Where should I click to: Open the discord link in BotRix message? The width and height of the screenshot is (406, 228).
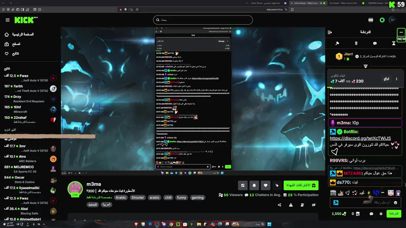(360, 138)
